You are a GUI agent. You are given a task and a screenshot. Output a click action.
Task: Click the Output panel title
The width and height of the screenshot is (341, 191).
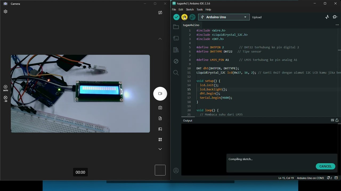tap(188, 120)
